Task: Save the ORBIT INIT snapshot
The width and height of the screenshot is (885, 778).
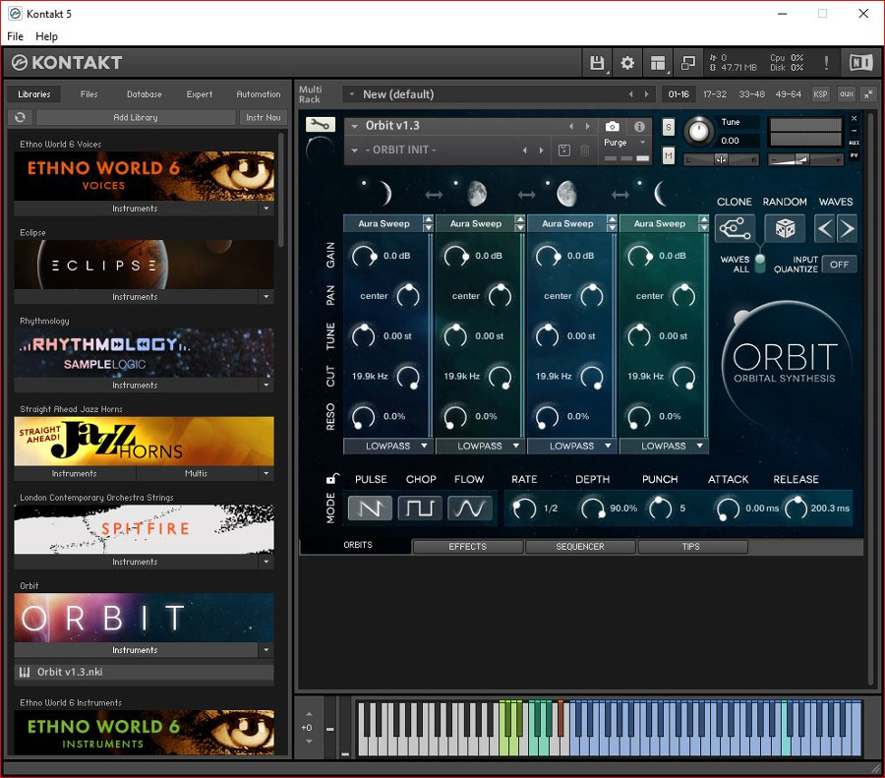Action: (563, 150)
